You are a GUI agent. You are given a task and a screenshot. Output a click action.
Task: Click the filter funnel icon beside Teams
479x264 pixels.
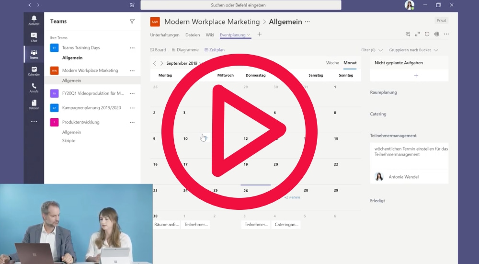point(132,22)
